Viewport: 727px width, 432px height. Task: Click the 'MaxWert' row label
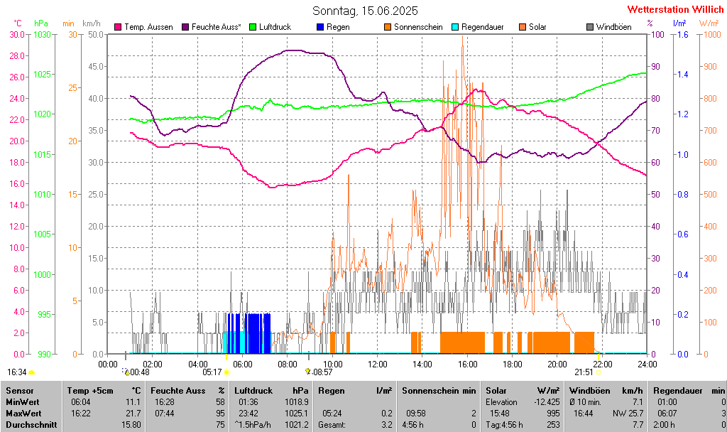[23, 414]
